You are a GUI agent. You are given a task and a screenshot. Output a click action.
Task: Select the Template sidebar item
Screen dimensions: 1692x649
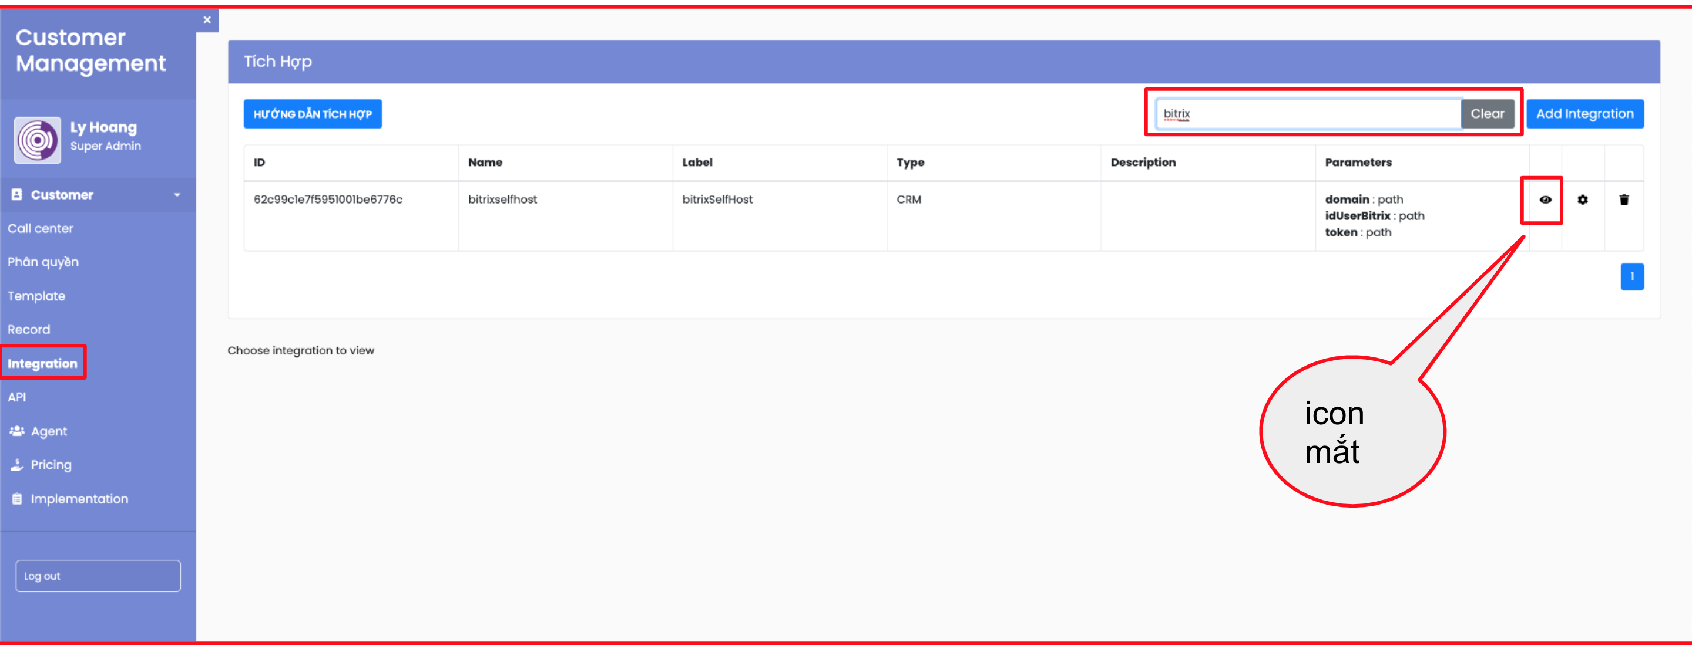[x=37, y=296]
